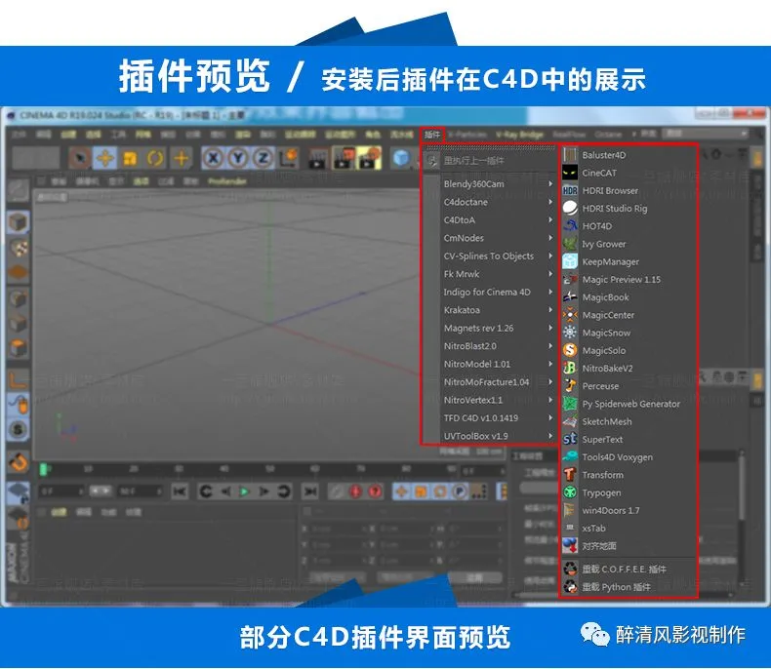Screen dimensions: 771x669
Task: Open the HDRI Browser plugin
Action: pos(629,190)
